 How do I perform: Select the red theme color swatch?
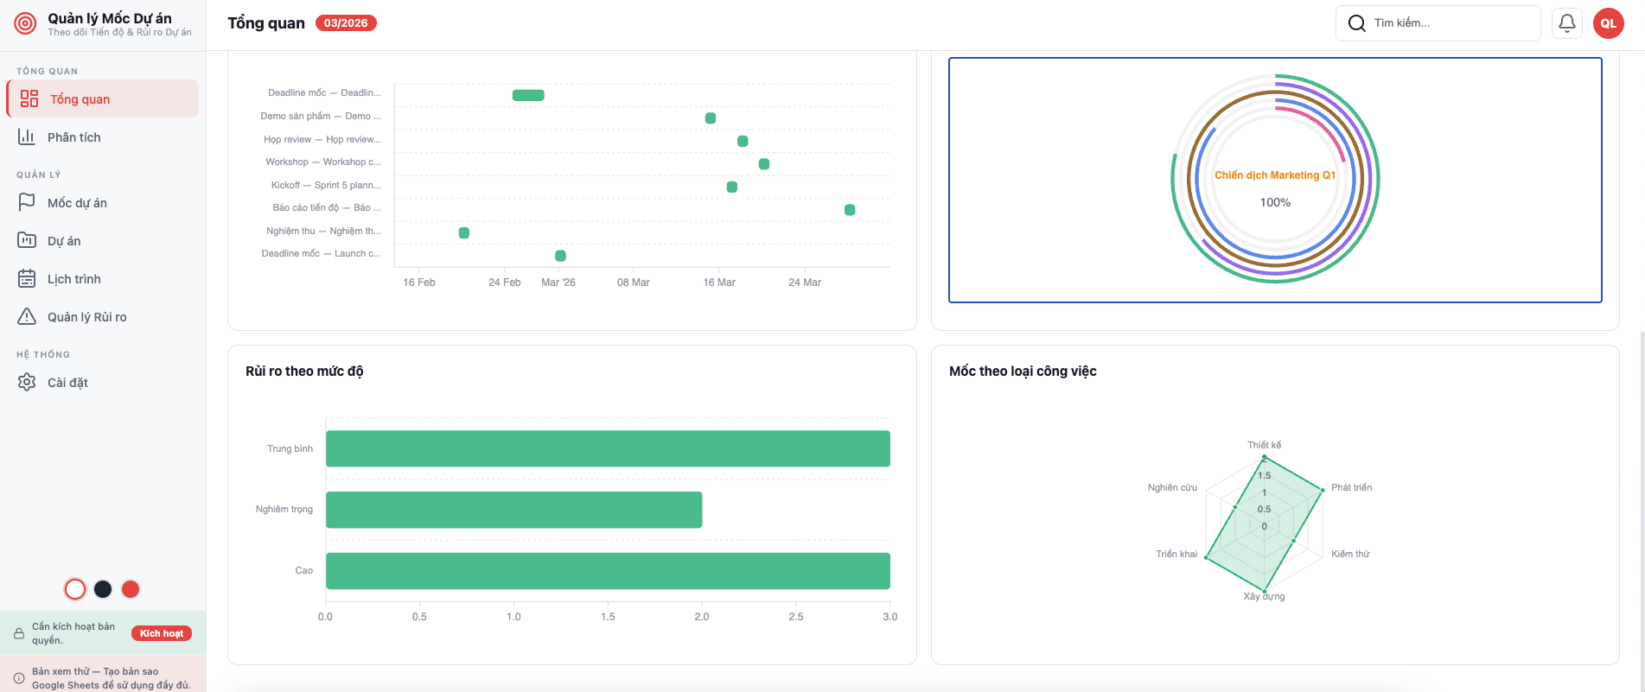point(131,589)
